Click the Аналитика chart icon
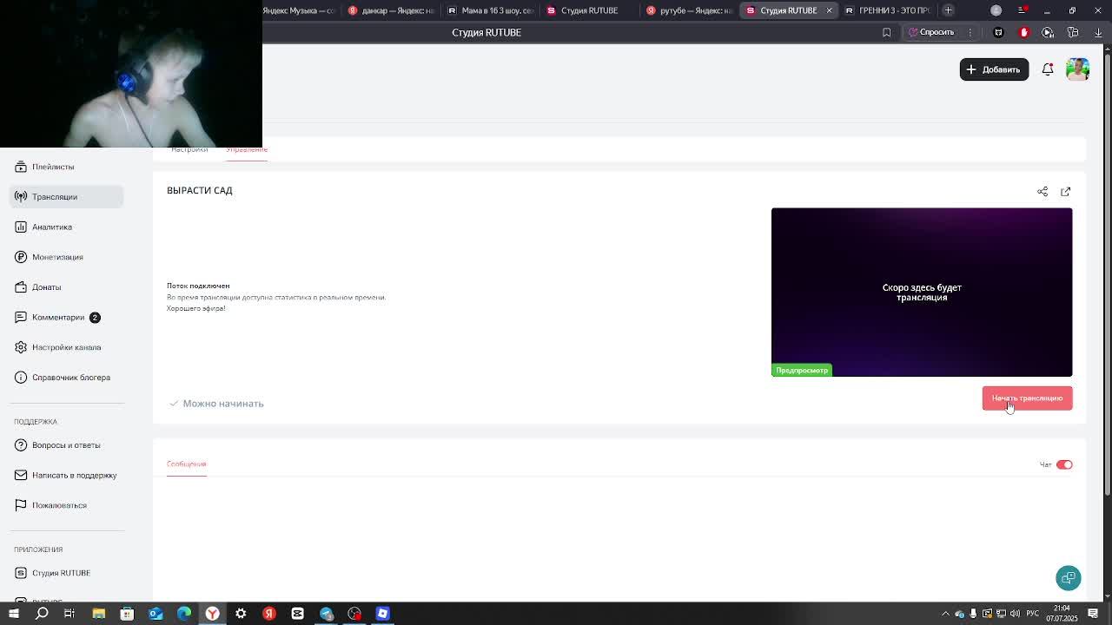Viewport: 1112px width, 625px height. [21, 227]
